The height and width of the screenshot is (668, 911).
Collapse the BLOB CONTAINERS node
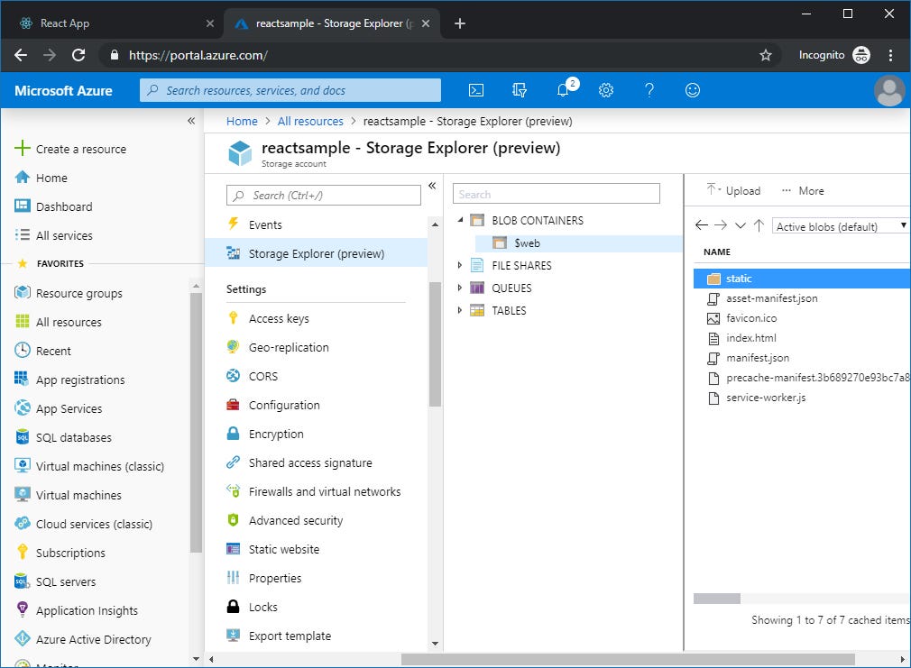(x=460, y=220)
